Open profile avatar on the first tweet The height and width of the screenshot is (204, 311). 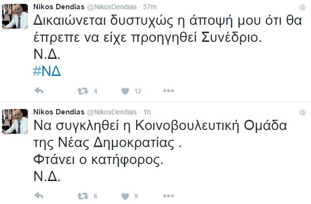[x=14, y=13]
